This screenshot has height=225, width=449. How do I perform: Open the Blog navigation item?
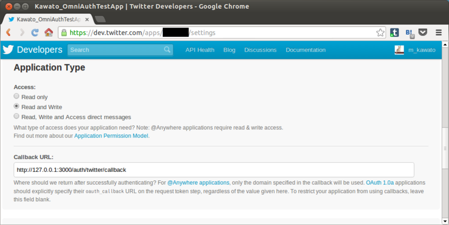[230, 50]
